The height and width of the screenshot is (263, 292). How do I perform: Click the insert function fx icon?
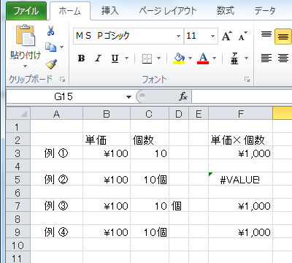pos(183,96)
